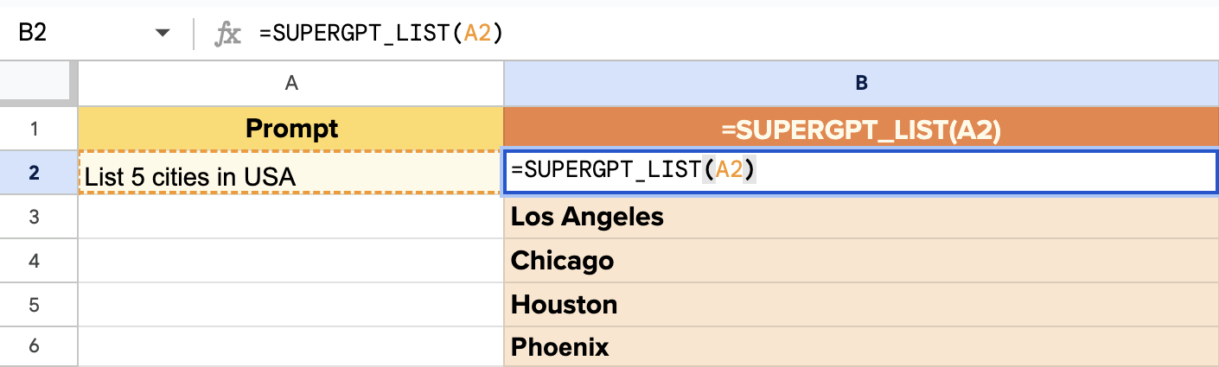1219x367 pixels.
Task: Click the Chicago cell
Action: [861, 261]
